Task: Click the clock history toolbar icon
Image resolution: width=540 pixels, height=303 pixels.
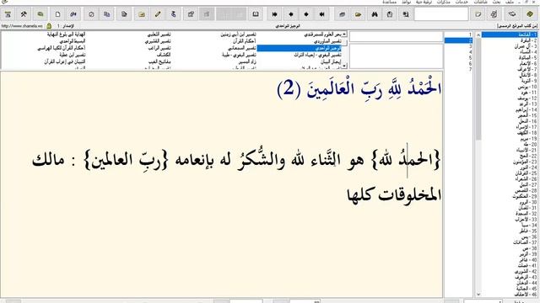Action: (x=91, y=14)
